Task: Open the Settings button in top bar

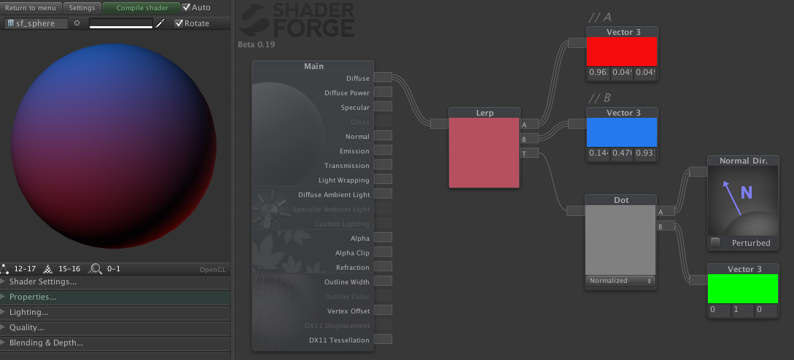Action: [82, 7]
